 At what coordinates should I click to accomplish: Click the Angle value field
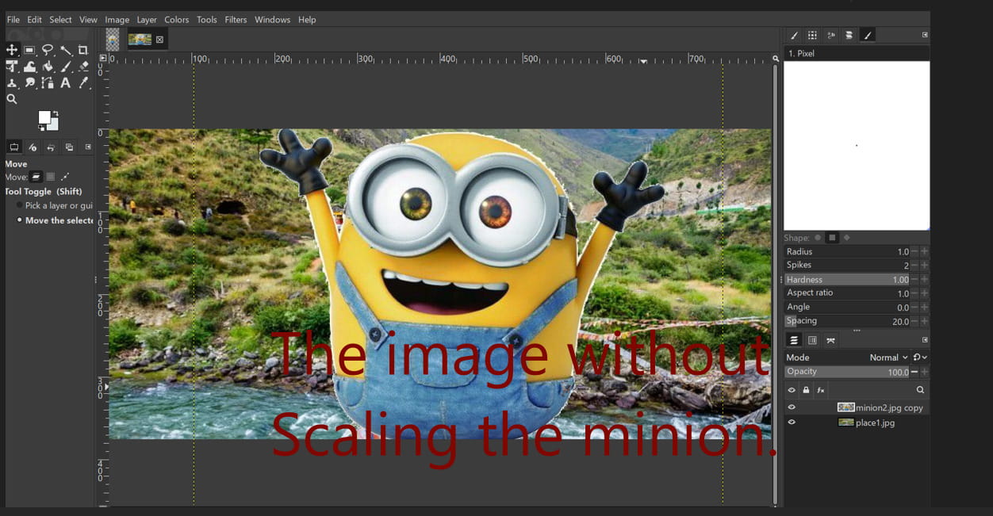(847, 308)
